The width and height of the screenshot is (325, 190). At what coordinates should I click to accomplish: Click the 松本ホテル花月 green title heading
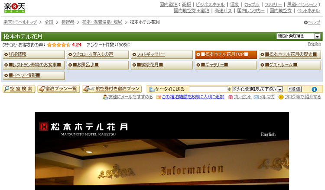point(23,36)
